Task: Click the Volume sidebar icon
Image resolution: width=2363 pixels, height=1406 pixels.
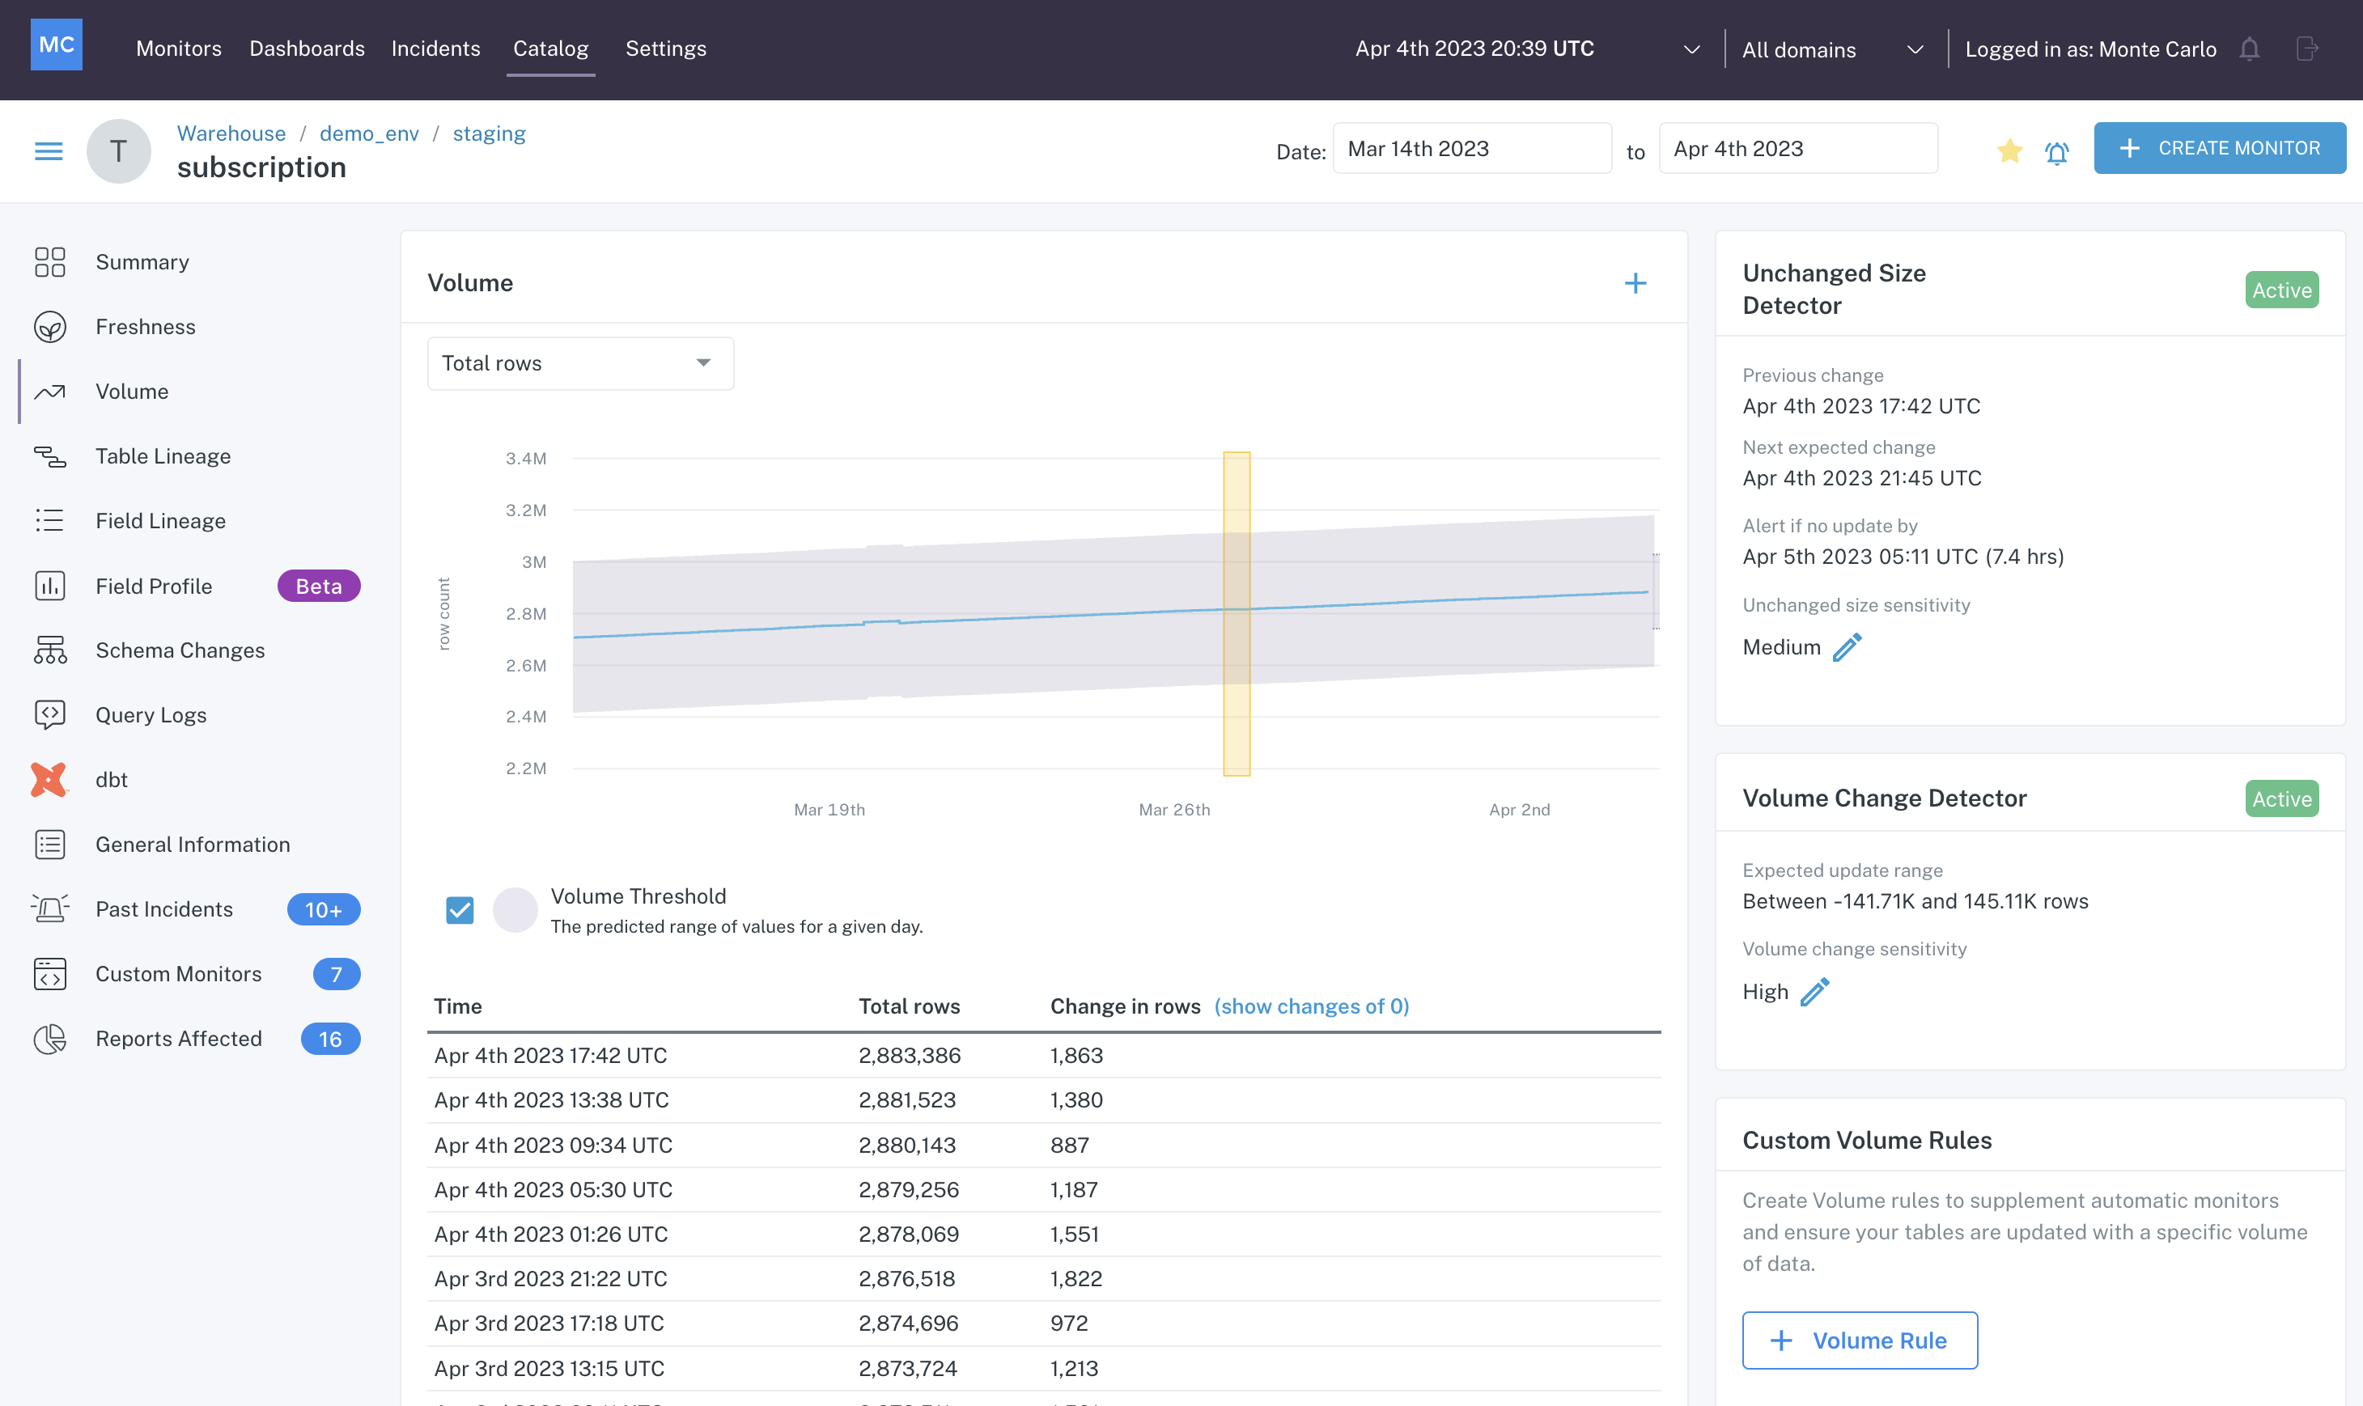Action: point(50,390)
